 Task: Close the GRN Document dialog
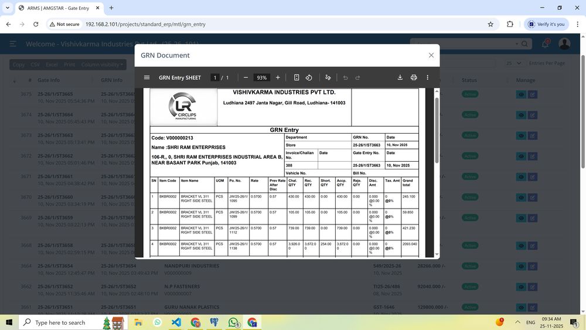pos(431,55)
